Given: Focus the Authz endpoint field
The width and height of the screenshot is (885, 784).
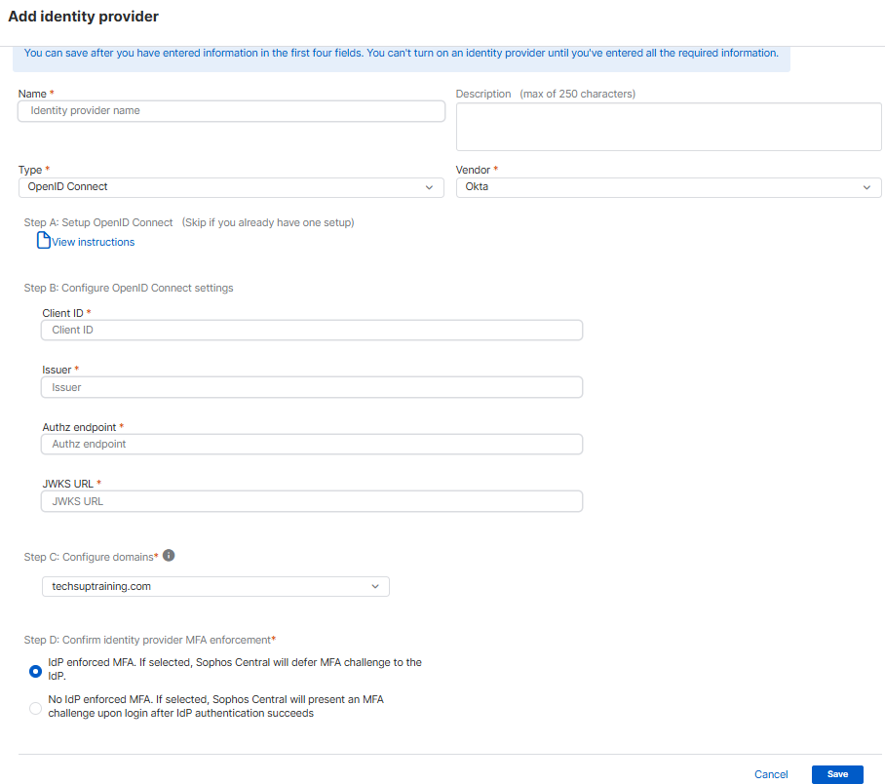Looking at the screenshot, I should tap(312, 445).
